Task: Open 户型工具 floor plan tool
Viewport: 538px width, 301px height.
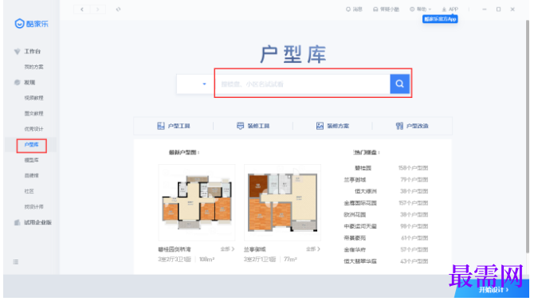Action: [x=173, y=126]
